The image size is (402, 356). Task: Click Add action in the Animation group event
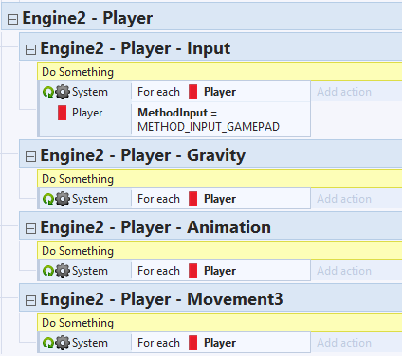pos(344,271)
